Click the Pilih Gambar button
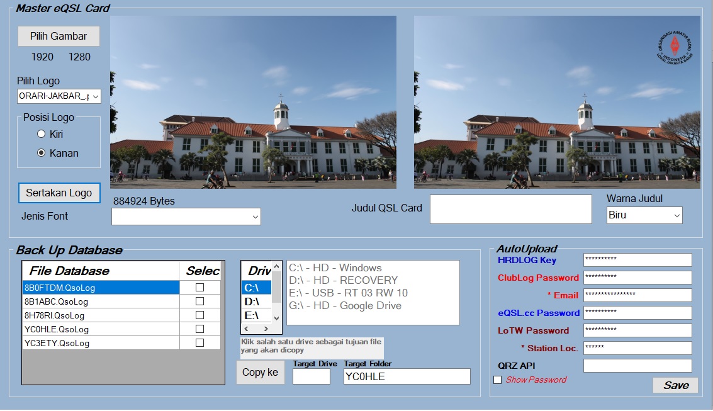713x411 pixels. pyautogui.click(x=59, y=37)
